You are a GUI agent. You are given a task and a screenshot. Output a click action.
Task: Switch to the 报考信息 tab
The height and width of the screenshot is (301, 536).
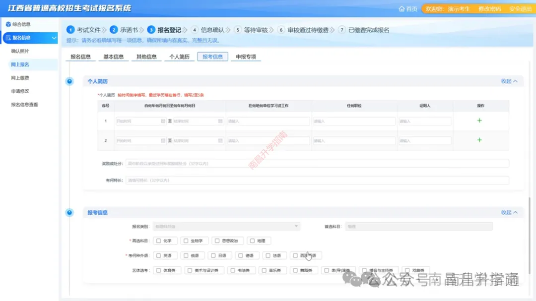(212, 57)
